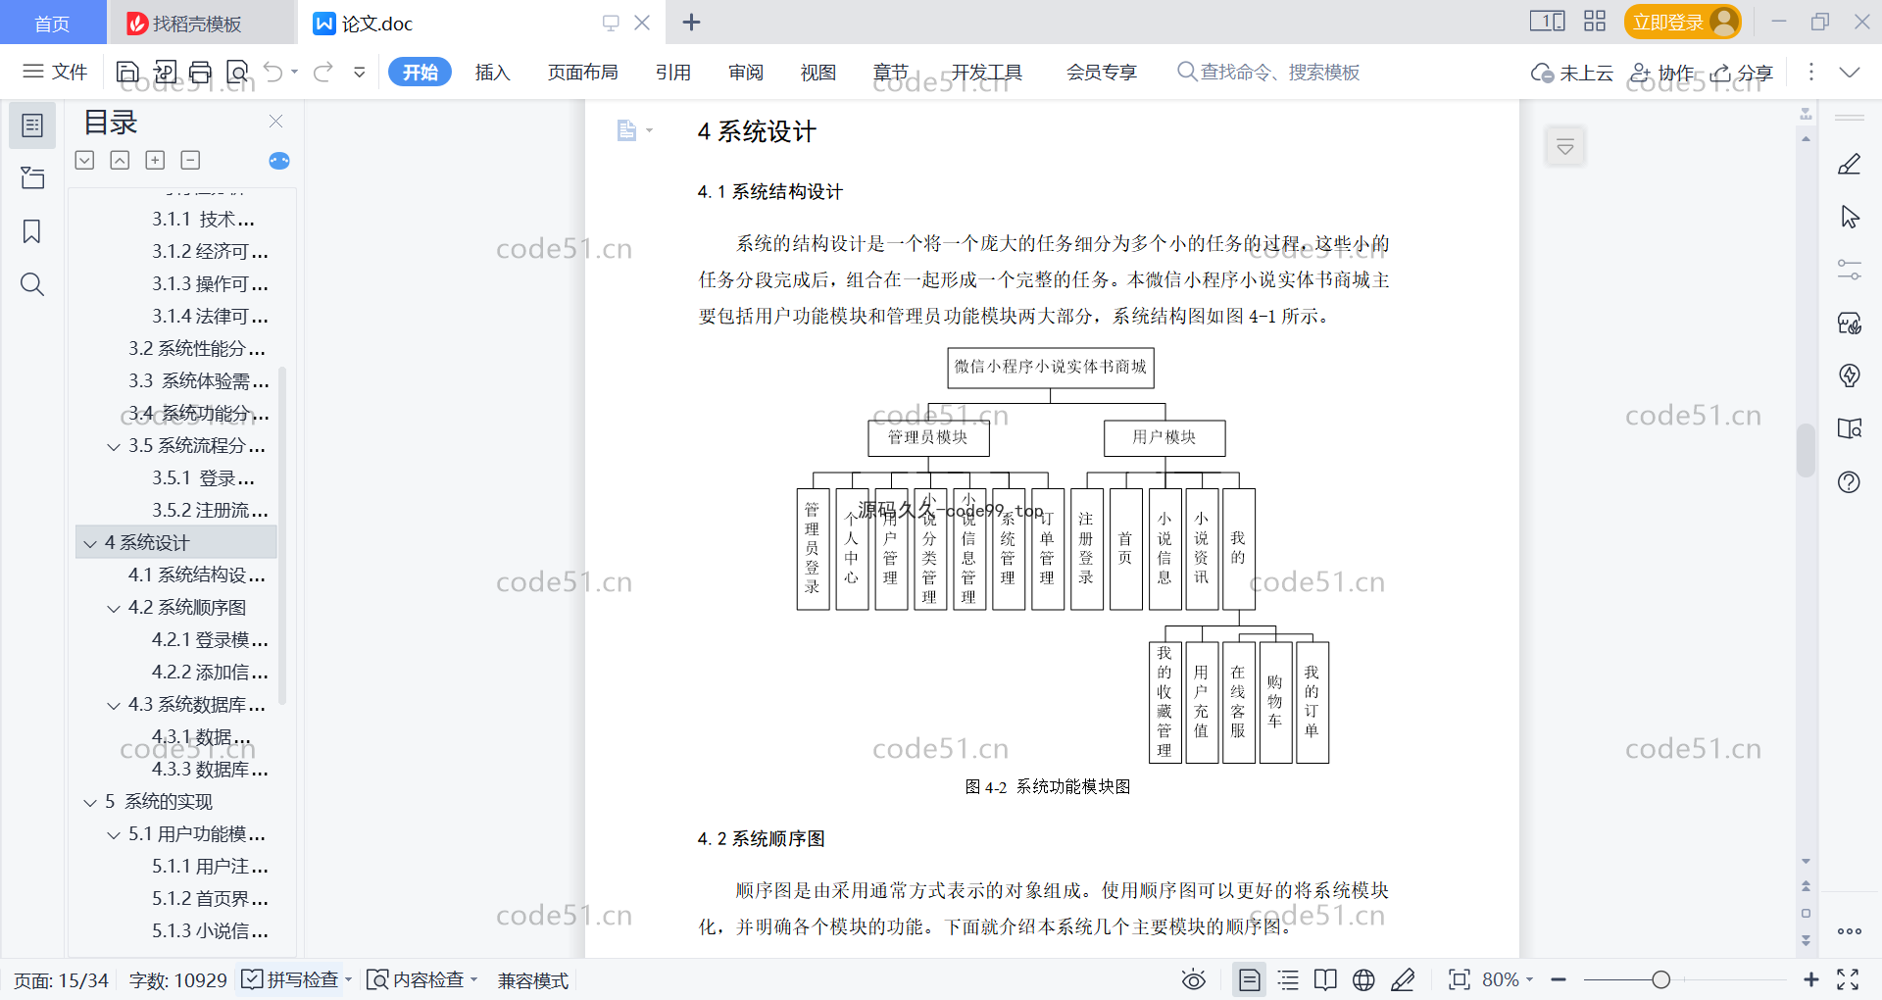Switch to the 视图 tab
Image resolution: width=1882 pixels, height=1000 pixels.
pyautogui.click(x=817, y=72)
